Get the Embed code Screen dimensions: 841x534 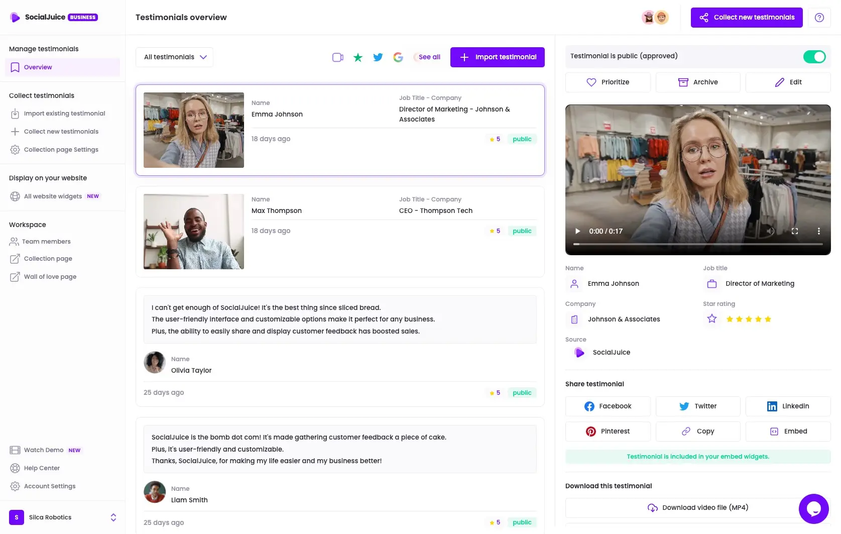(788, 432)
